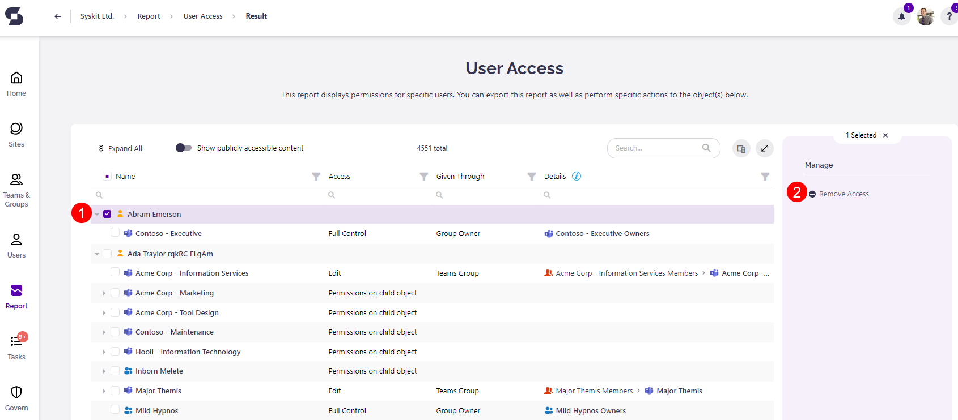Expand the Contoso - Maintenance row

[x=104, y=332]
